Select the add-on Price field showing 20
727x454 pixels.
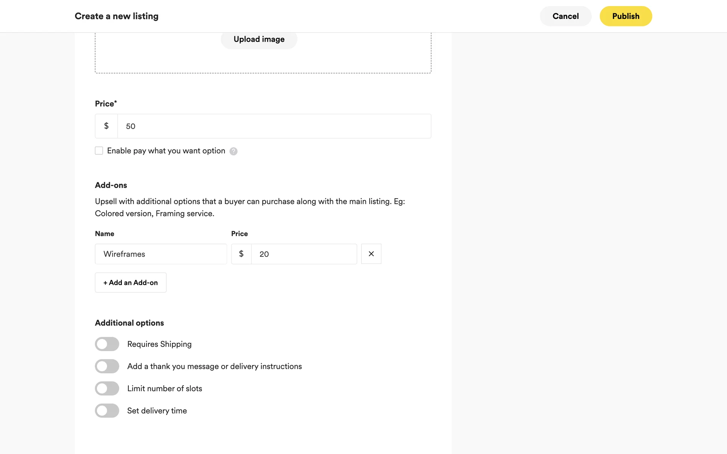(x=304, y=254)
